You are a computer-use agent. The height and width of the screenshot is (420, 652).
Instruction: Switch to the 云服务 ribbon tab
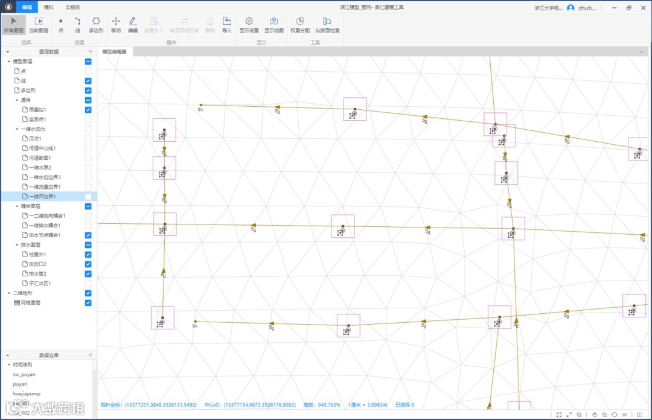point(73,7)
